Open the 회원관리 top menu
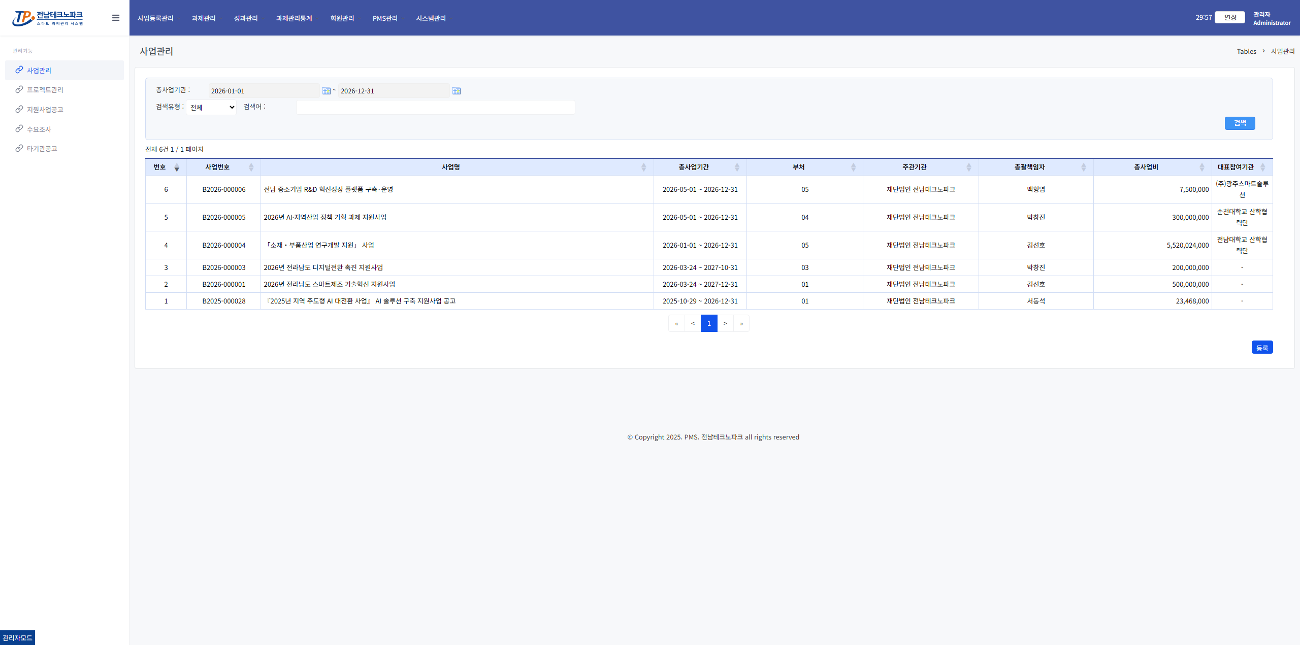This screenshot has height=645, width=1300. coord(342,18)
